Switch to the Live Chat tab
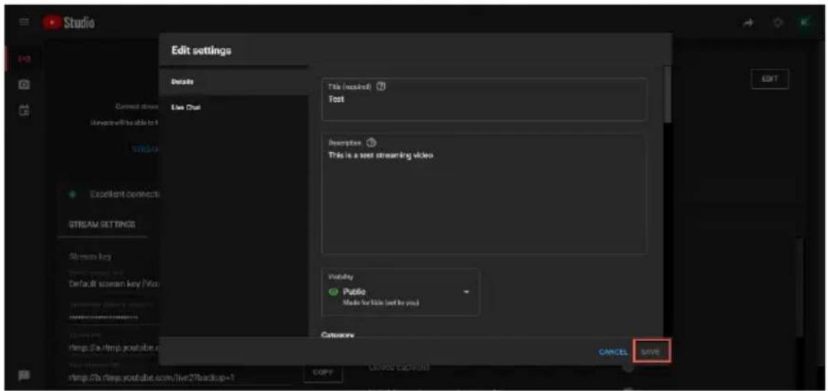 click(x=234, y=107)
